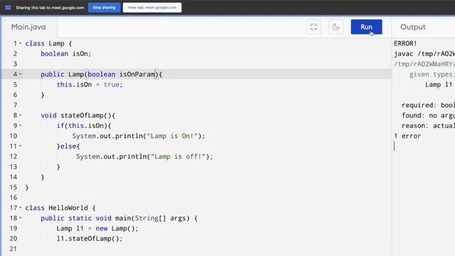The image size is (455, 256).
Task: Click the "Lamp is On!" string
Action: click(172, 136)
